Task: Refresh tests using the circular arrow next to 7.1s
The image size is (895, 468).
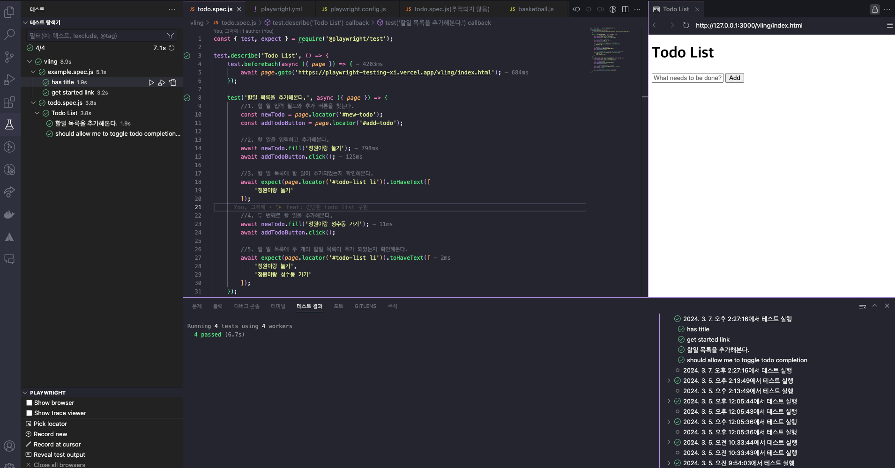Action: [x=172, y=48]
